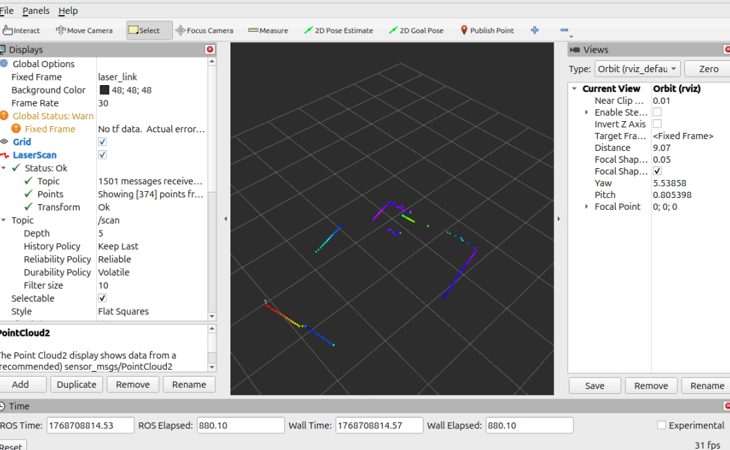Viewport: 730px width, 450px height.
Task: Open the Help menu
Action: tap(68, 10)
